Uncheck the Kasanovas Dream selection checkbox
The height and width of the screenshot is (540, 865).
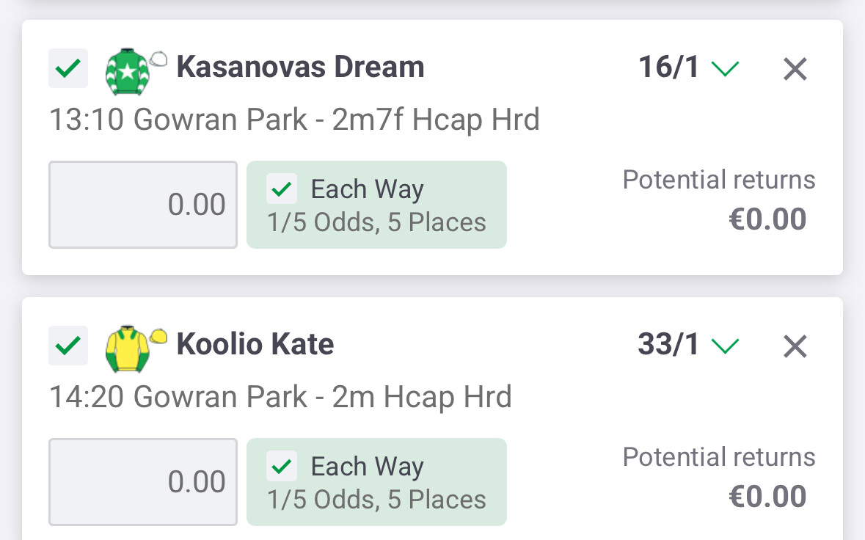tap(68, 69)
